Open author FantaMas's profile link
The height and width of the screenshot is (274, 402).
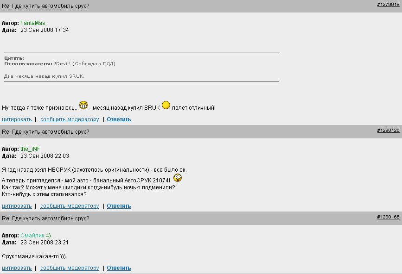[32, 23]
